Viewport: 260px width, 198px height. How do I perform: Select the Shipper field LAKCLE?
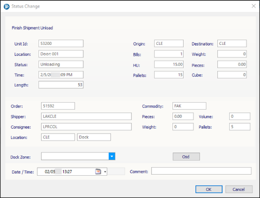click(x=86, y=116)
